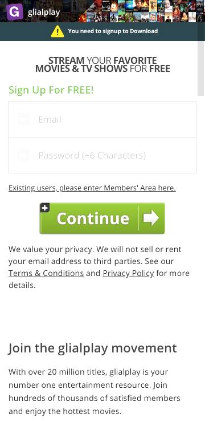Screen dimensions: 205x422
Task: Focus the Password input field
Action: coord(102,155)
